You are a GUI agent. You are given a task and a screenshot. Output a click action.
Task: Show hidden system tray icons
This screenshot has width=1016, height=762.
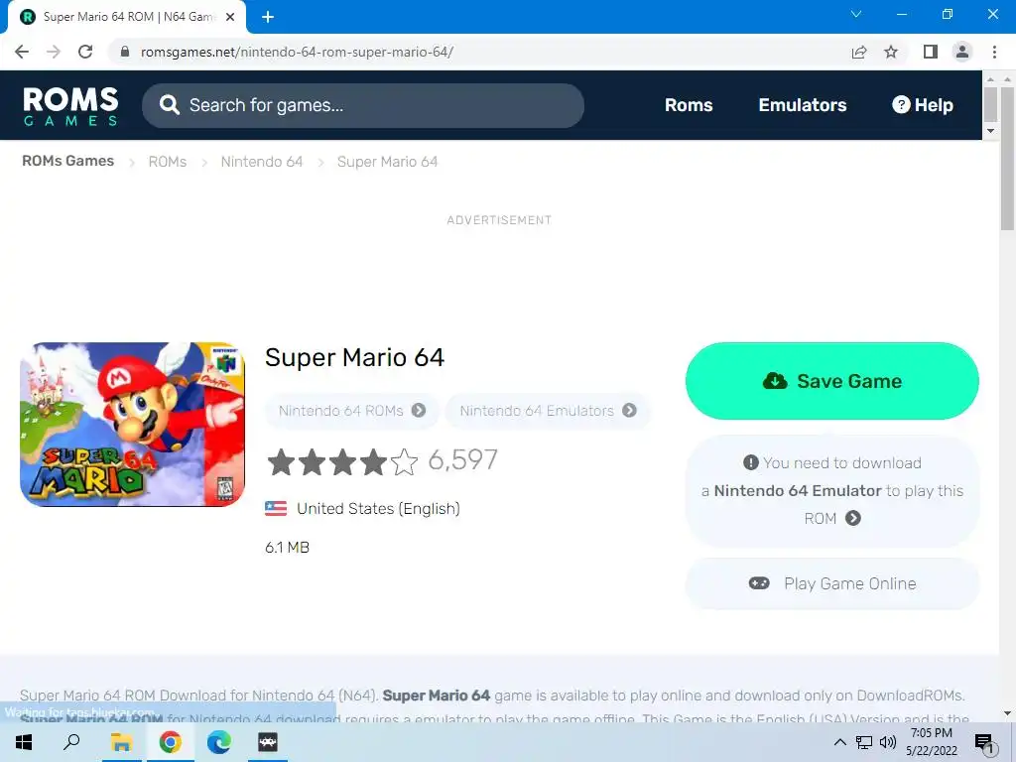tap(839, 742)
